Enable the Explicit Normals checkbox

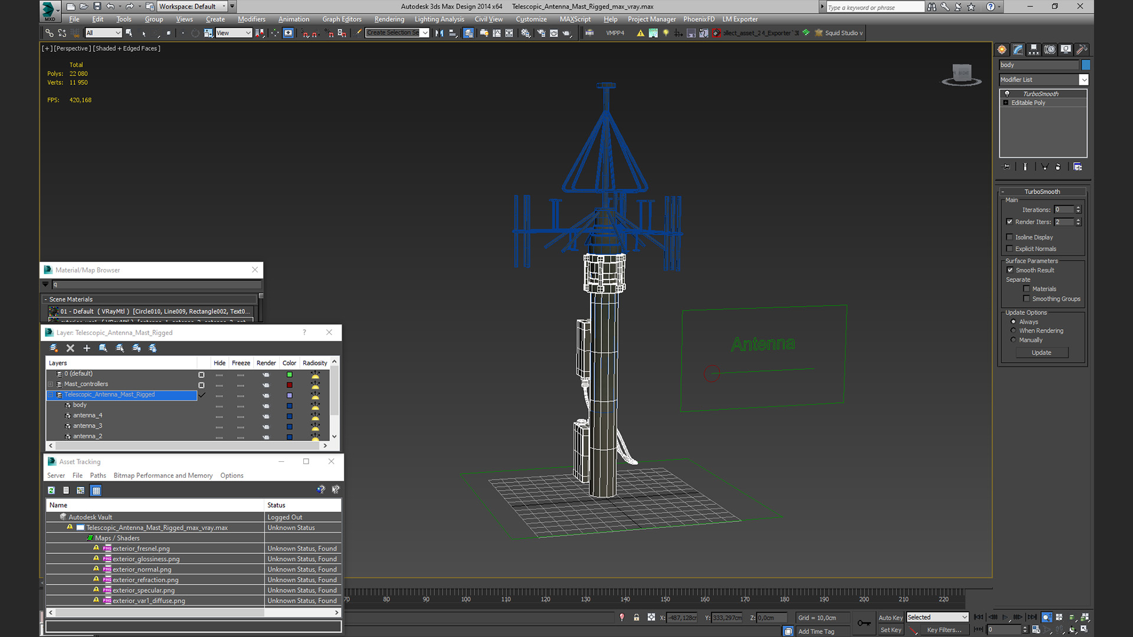tap(1010, 249)
